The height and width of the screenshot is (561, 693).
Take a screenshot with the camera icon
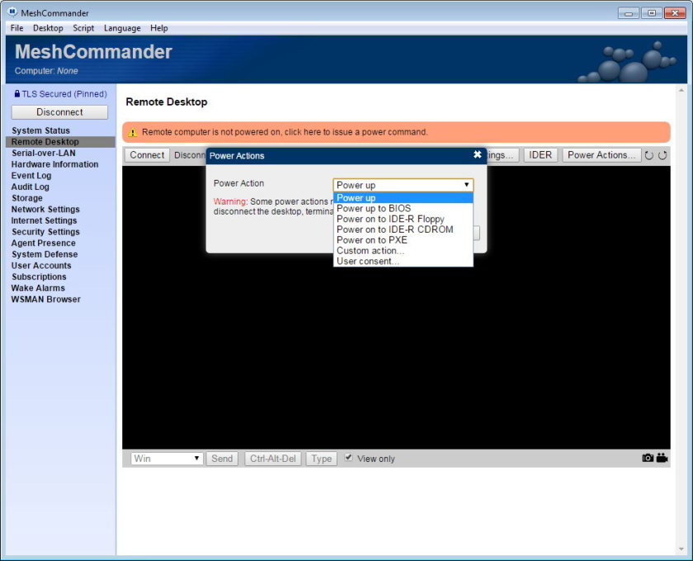[647, 458]
